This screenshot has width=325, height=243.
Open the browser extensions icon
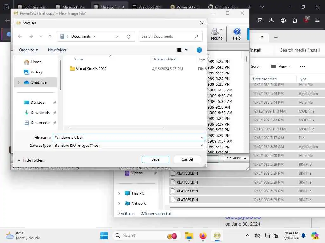(295, 20)
